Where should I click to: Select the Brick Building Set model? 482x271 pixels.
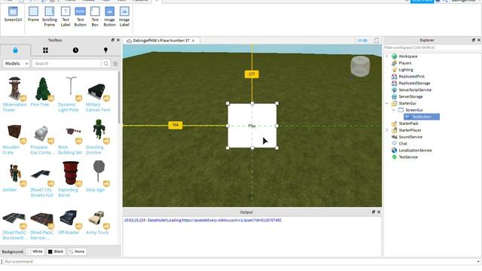pyautogui.click(x=70, y=137)
